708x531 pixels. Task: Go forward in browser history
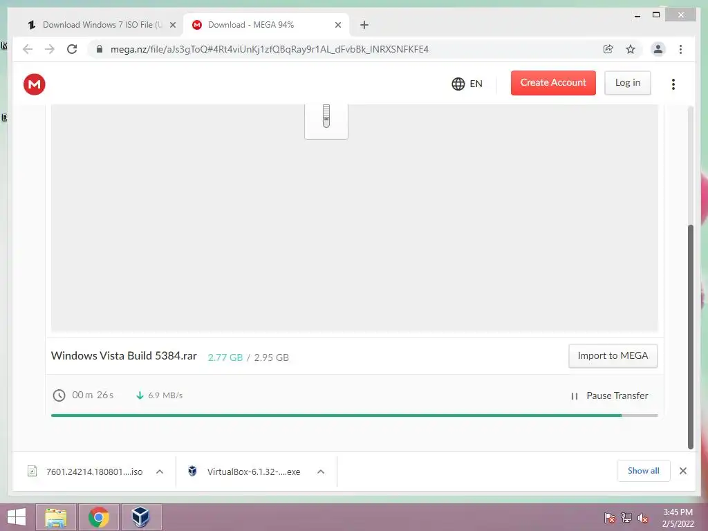(50, 49)
